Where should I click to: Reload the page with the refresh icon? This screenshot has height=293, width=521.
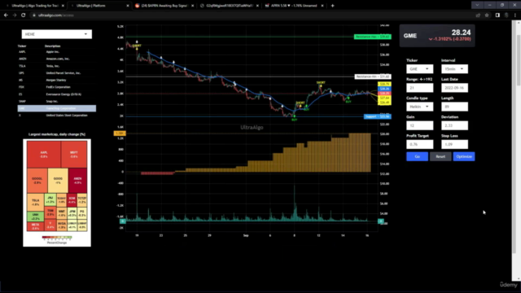click(x=24, y=15)
